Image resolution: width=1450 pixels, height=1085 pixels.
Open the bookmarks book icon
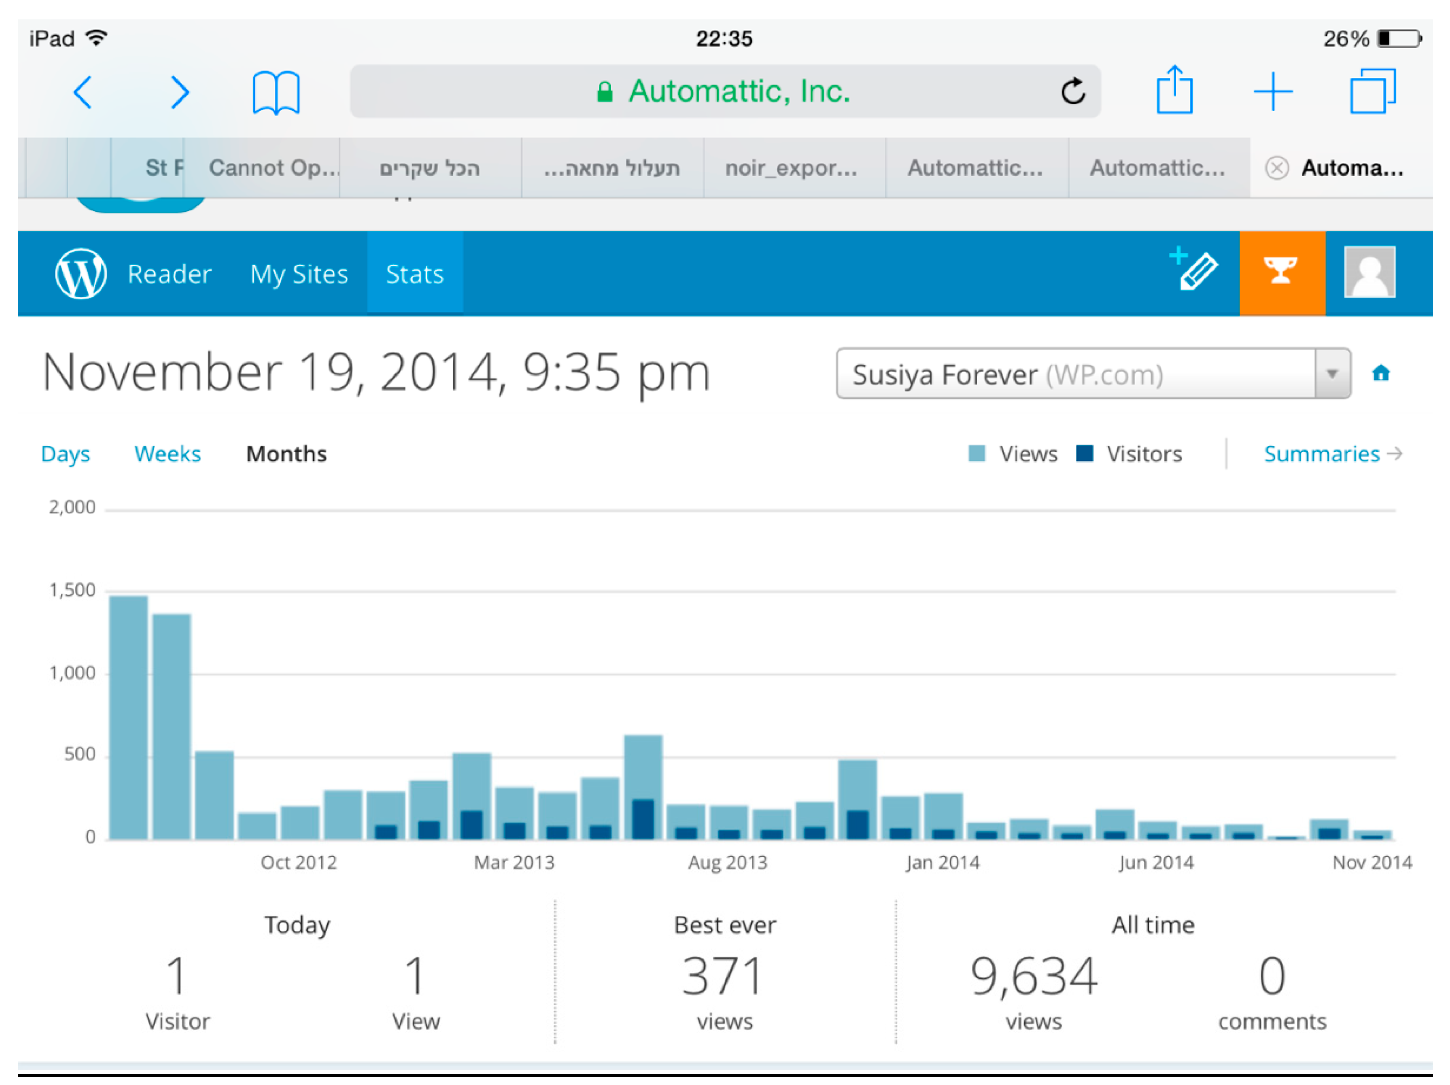[276, 92]
